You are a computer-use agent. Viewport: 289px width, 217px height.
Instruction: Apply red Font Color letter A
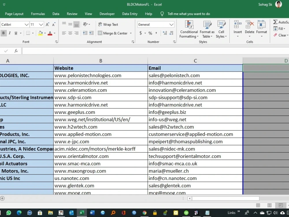(x=50, y=33)
